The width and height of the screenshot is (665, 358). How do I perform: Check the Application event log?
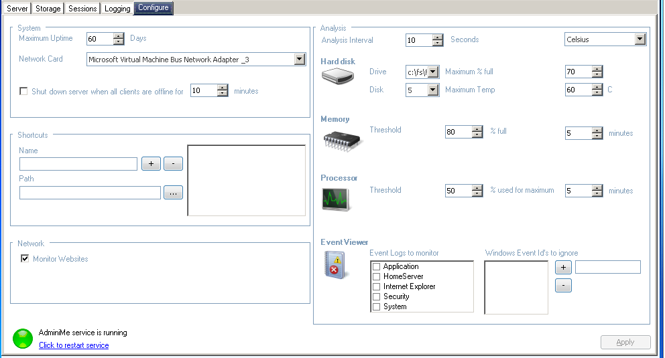point(376,266)
